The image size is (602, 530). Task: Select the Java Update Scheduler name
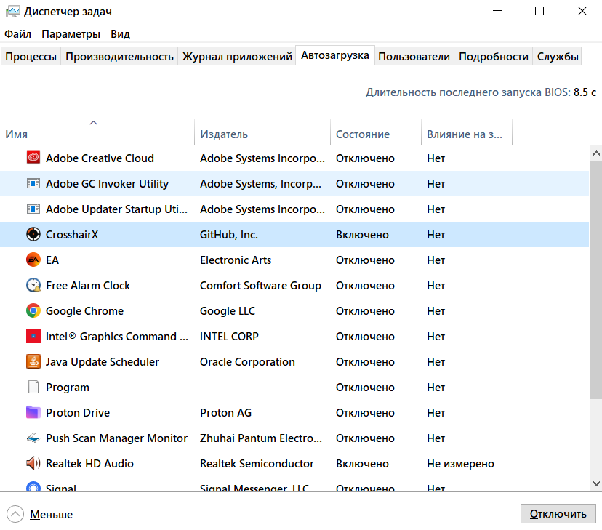[102, 362]
